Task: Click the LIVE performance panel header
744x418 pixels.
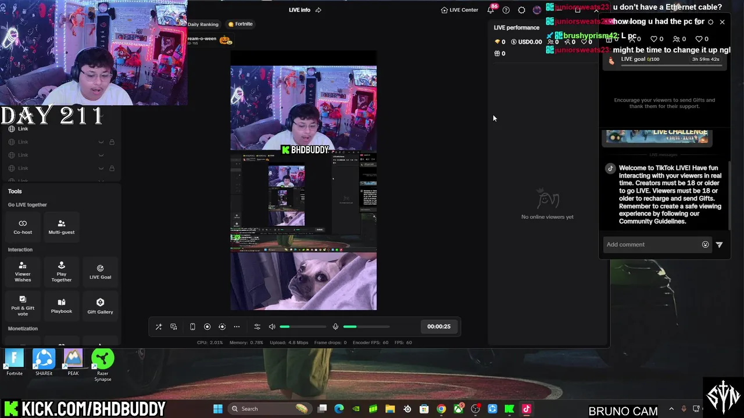Action: pyautogui.click(x=517, y=27)
